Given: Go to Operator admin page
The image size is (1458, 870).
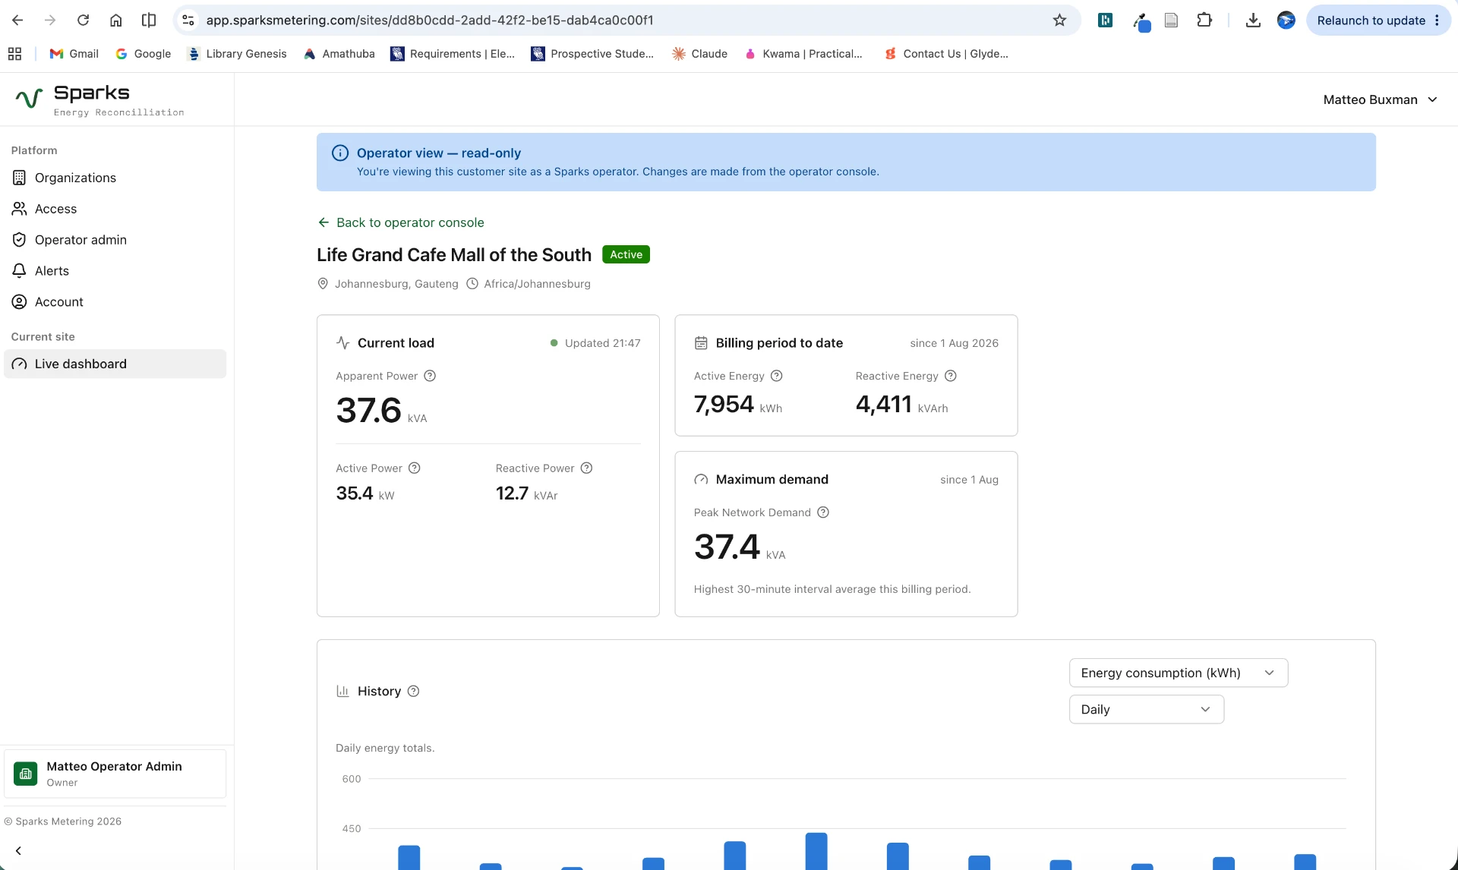Looking at the screenshot, I should coord(115,240).
